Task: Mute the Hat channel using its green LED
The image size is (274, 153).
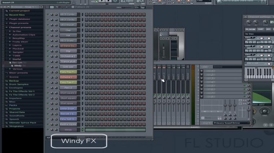Action: point(48,35)
